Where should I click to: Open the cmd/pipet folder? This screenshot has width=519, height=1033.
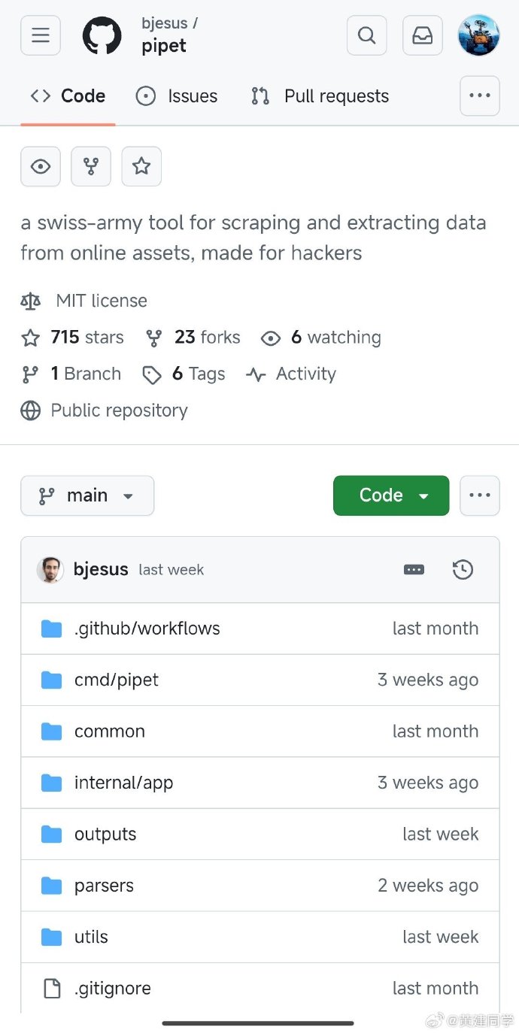117,680
